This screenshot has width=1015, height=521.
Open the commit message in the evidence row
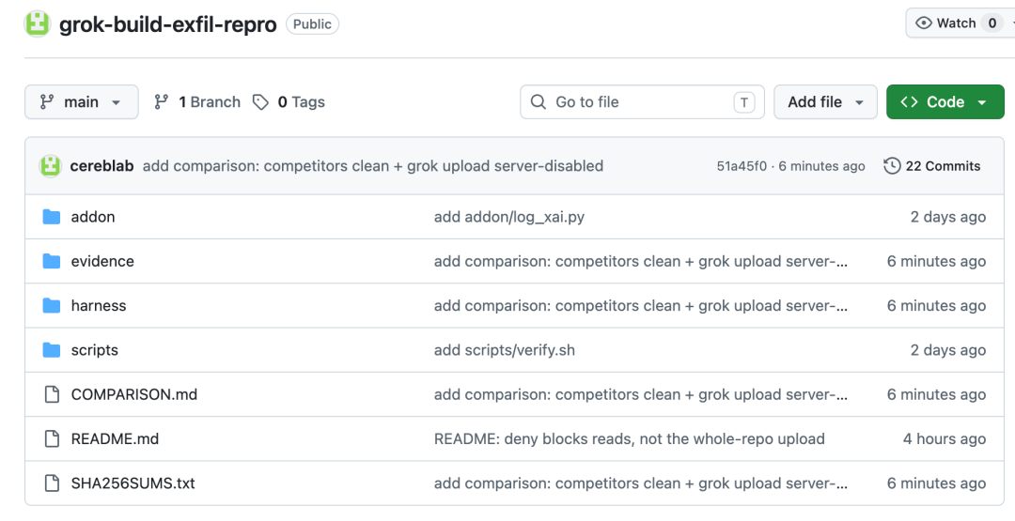641,261
